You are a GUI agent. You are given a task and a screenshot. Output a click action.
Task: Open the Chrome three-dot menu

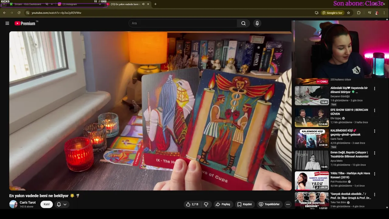pos(384,13)
